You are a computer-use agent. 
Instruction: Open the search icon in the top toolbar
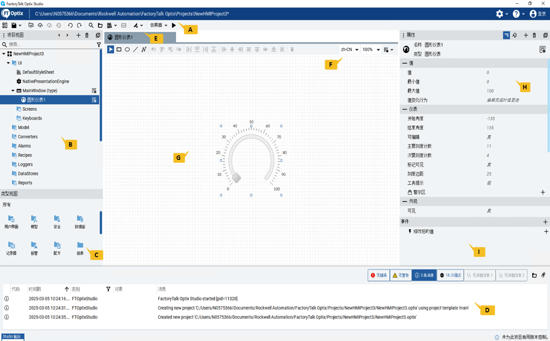(x=91, y=25)
